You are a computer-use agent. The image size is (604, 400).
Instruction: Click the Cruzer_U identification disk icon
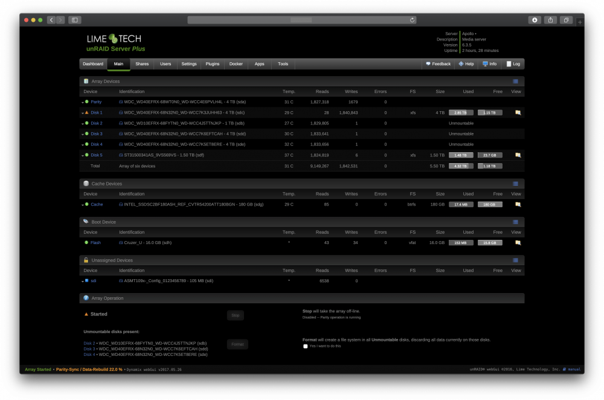(121, 242)
